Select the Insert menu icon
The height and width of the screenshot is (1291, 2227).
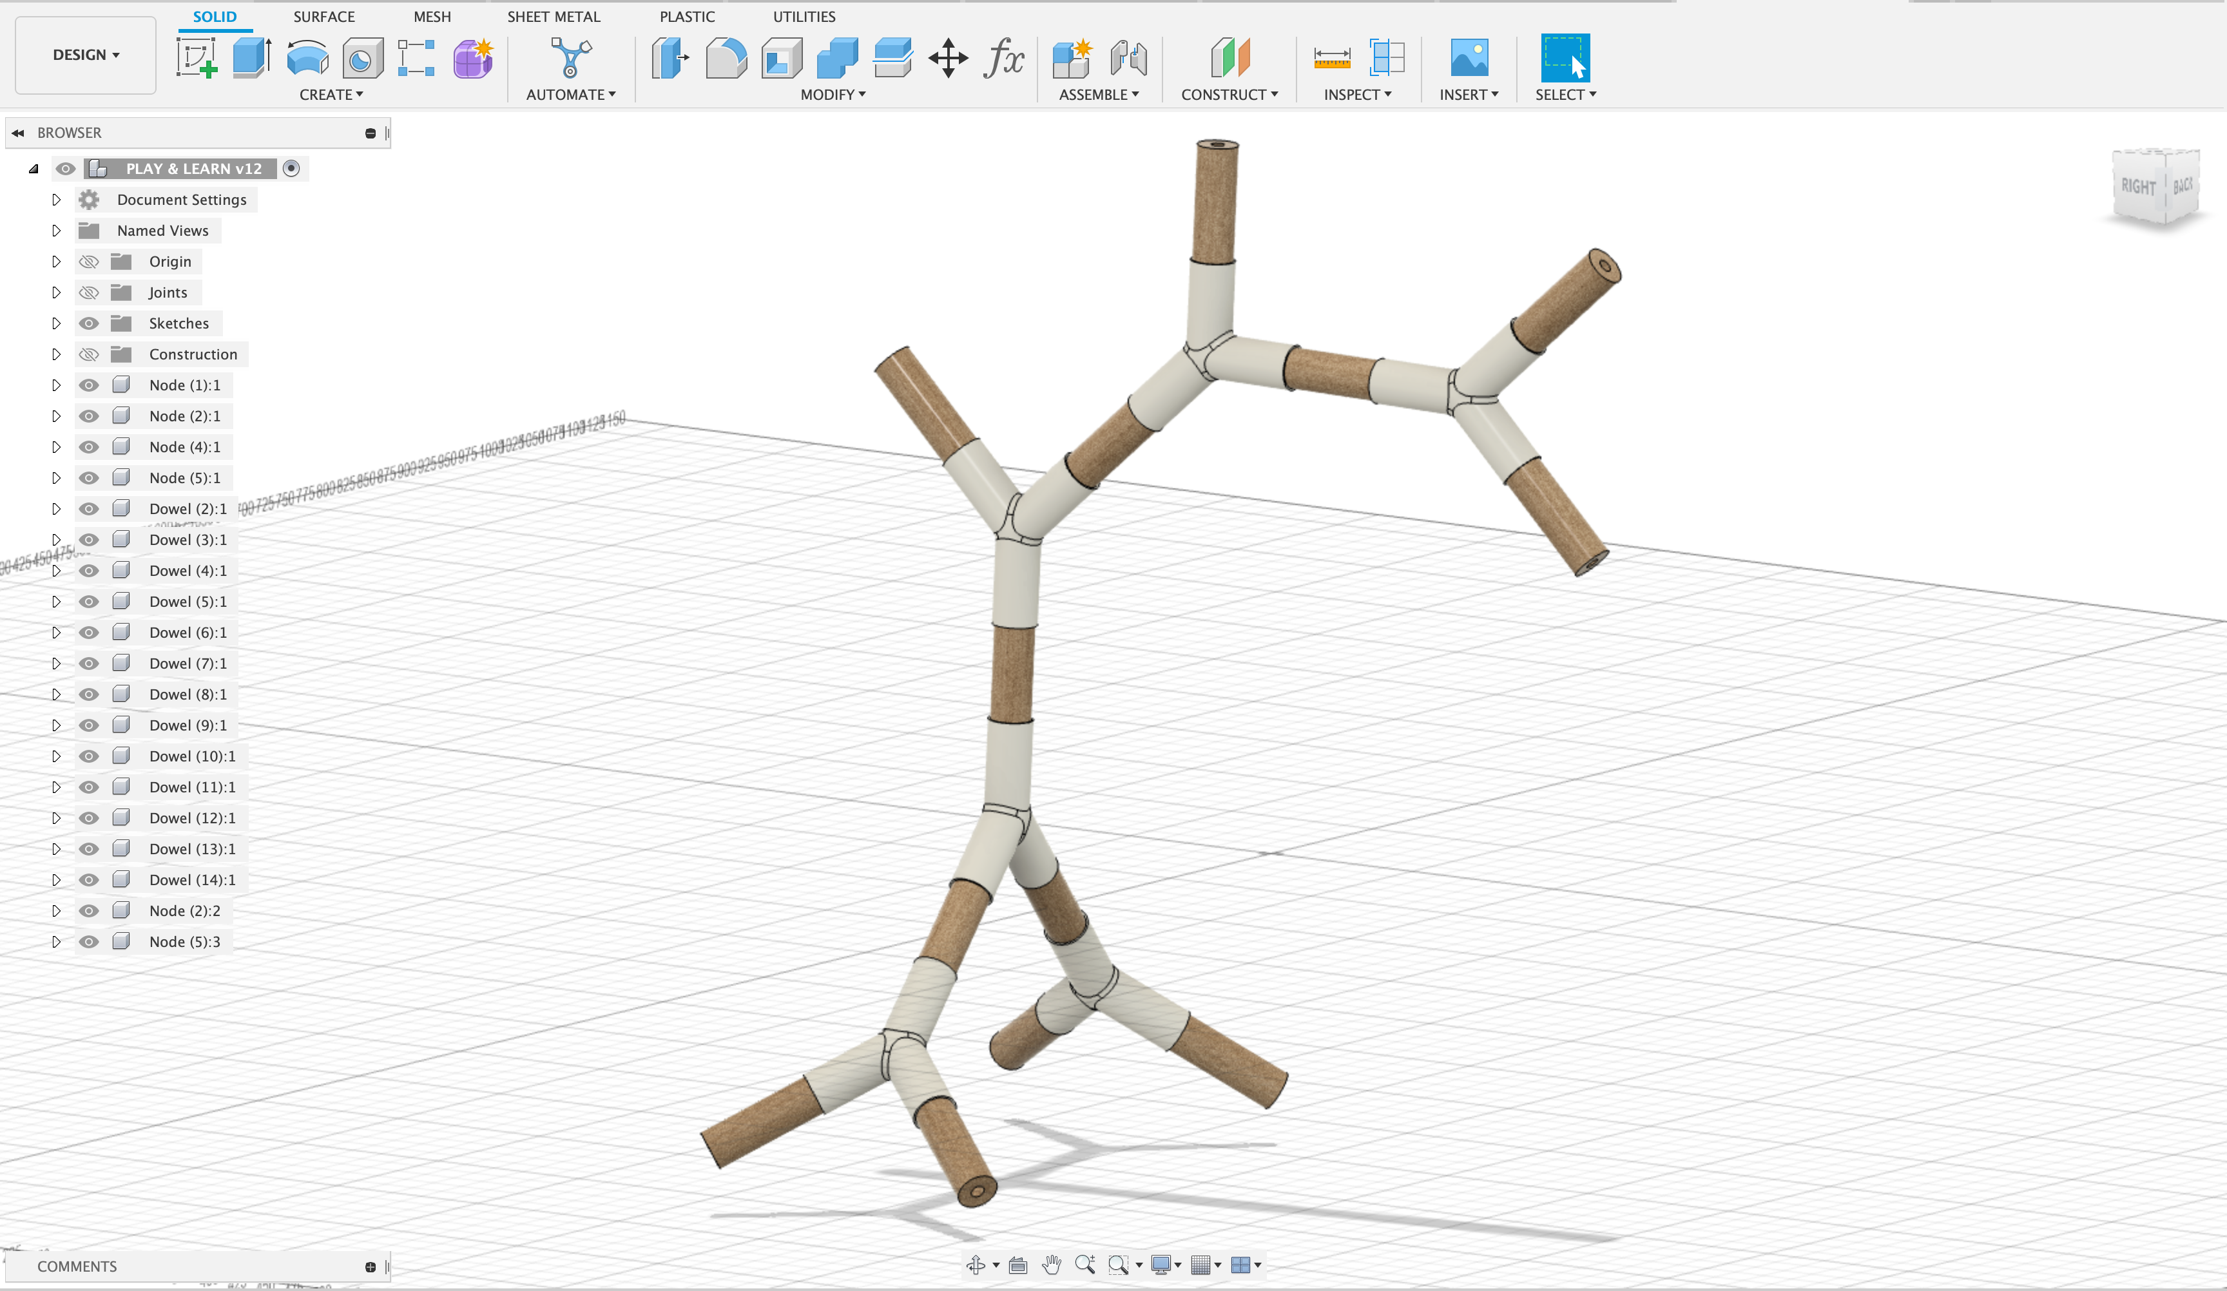1468,57
